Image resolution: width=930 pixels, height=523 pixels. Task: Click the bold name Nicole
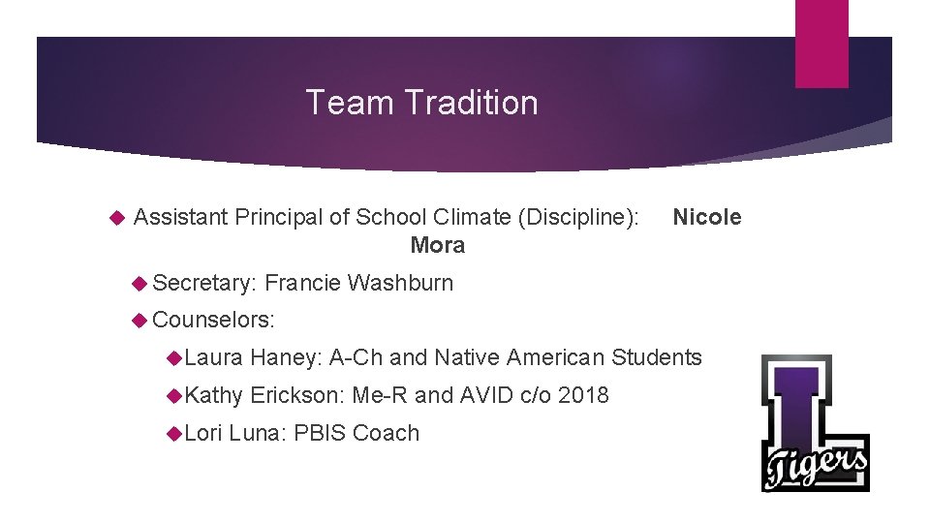[x=707, y=217]
